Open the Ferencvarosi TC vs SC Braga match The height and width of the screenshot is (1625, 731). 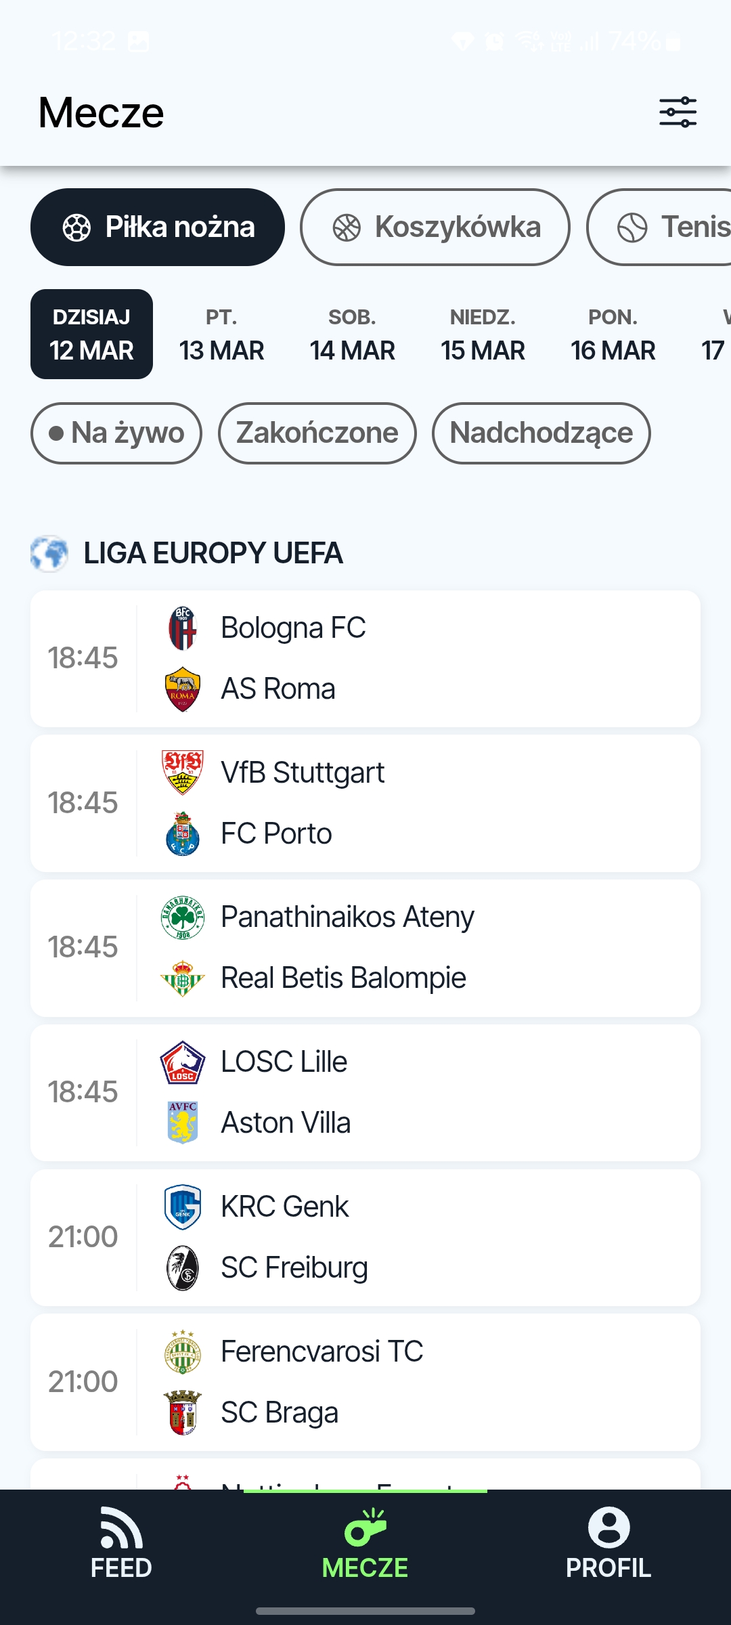tap(365, 1382)
